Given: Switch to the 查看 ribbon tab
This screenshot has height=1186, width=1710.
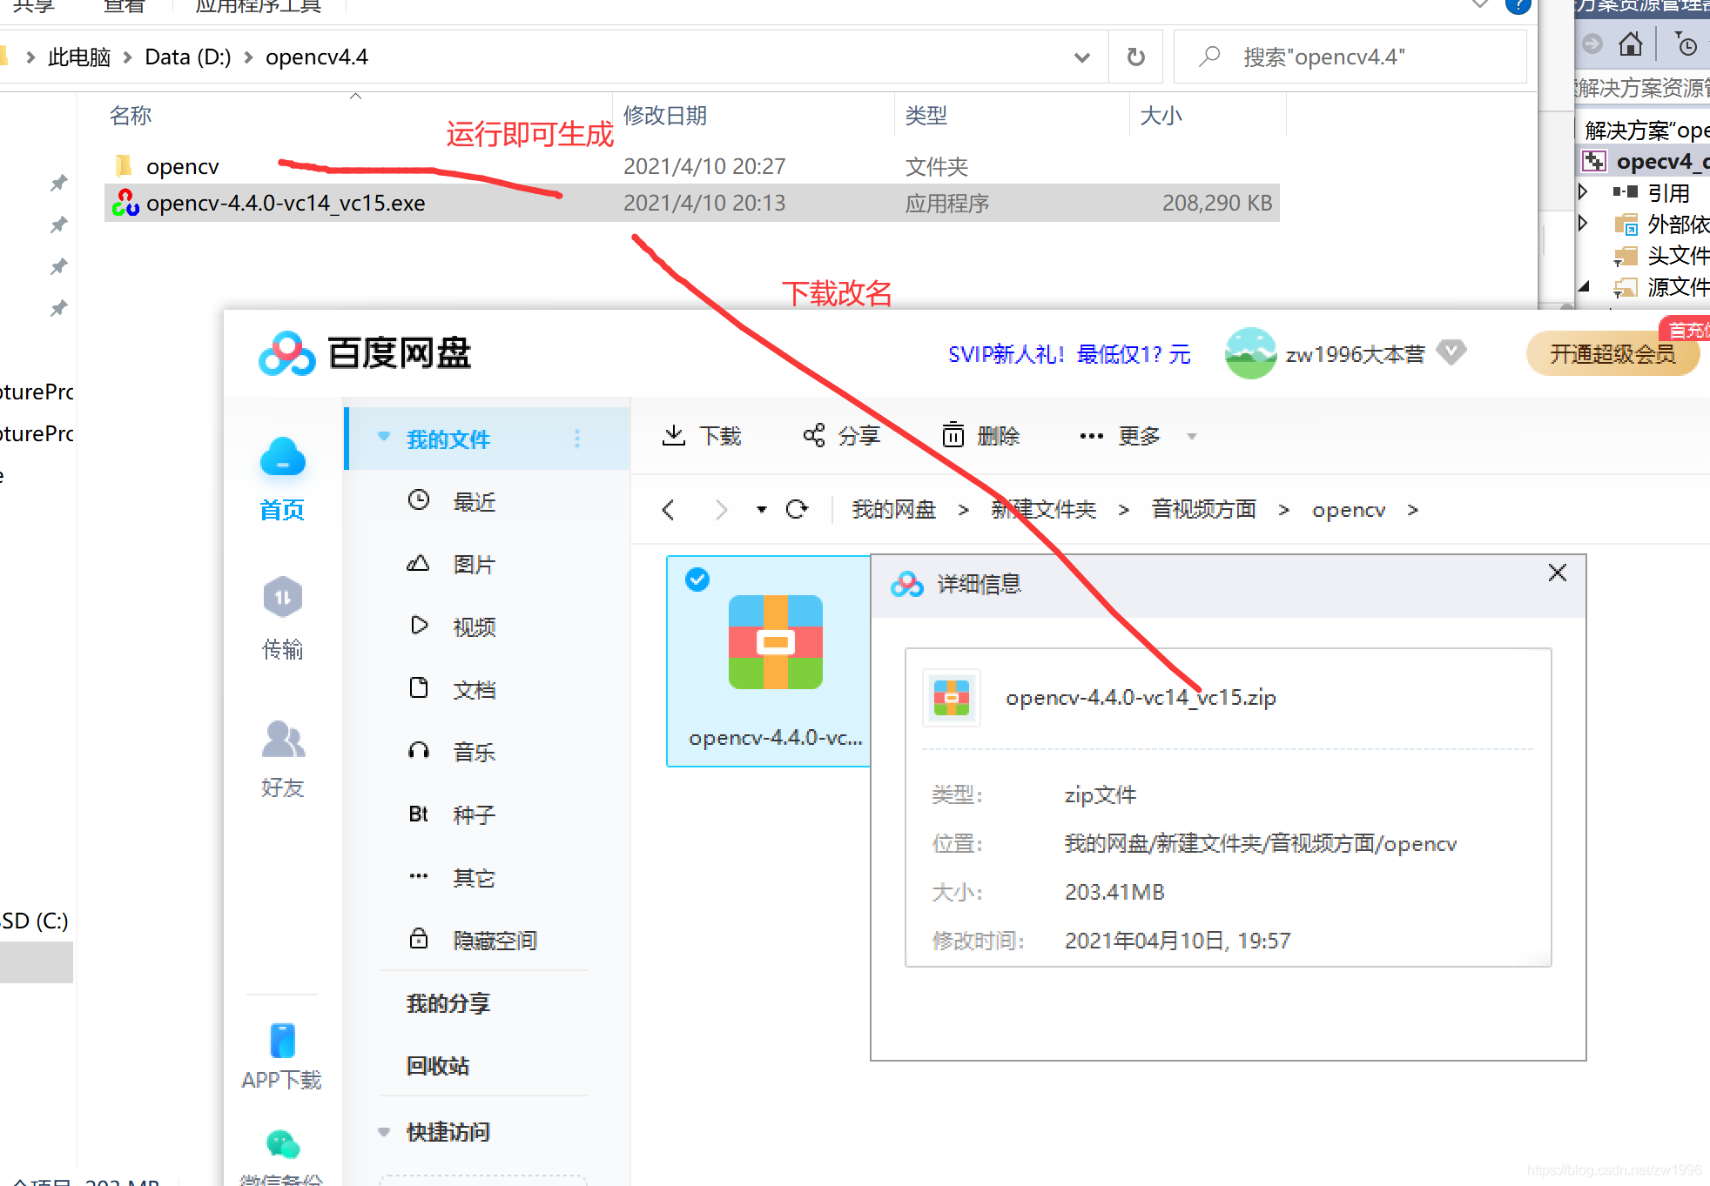Looking at the screenshot, I should coord(124,7).
